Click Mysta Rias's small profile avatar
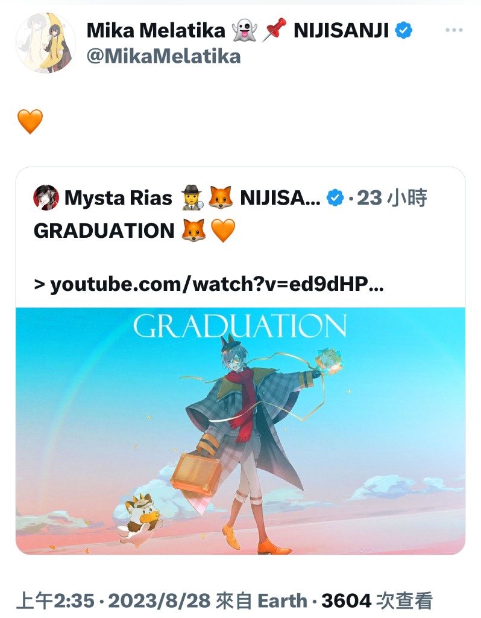 (x=46, y=197)
